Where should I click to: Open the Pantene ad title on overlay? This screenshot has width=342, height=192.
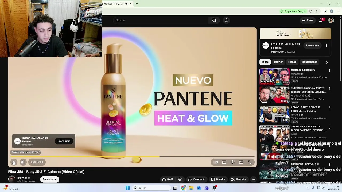point(35,140)
